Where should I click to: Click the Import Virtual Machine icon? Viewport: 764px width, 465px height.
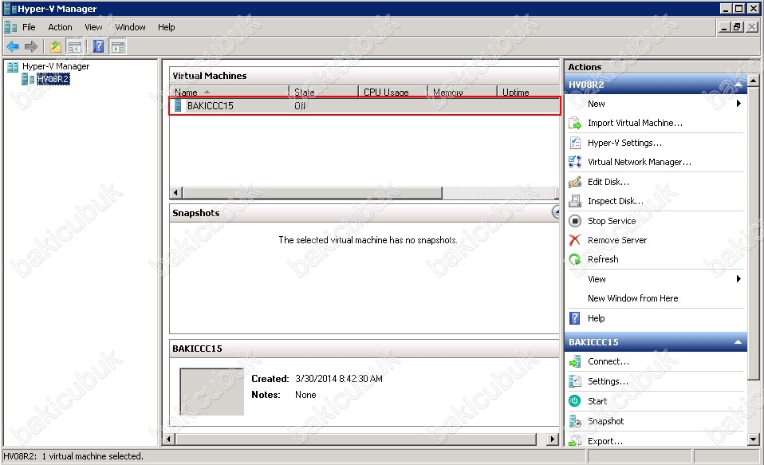575,124
